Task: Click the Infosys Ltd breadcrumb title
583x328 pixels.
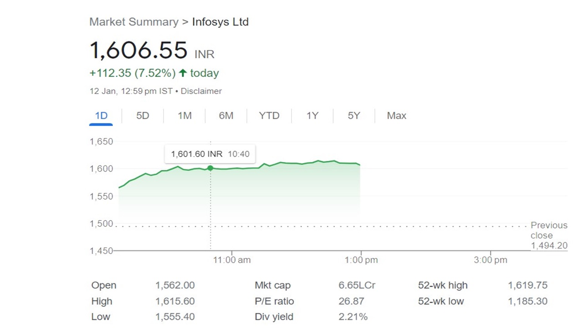Action: (220, 22)
